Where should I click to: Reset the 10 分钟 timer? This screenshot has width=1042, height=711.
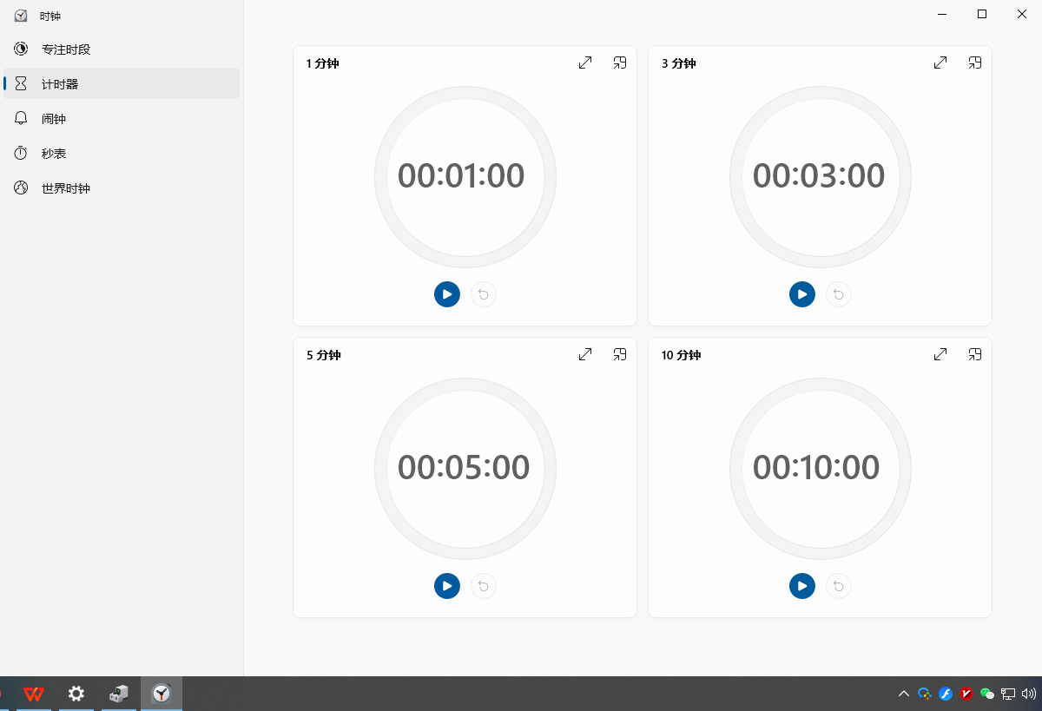(839, 586)
